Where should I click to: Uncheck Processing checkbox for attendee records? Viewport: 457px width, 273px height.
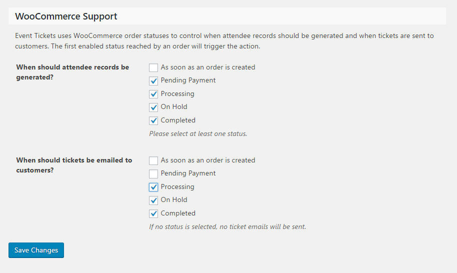153,94
